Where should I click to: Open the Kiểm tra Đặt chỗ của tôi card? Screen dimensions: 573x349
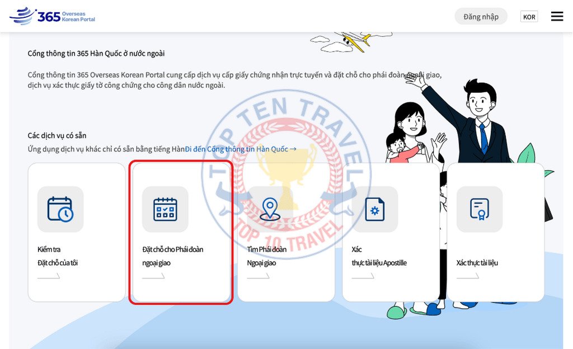77,232
